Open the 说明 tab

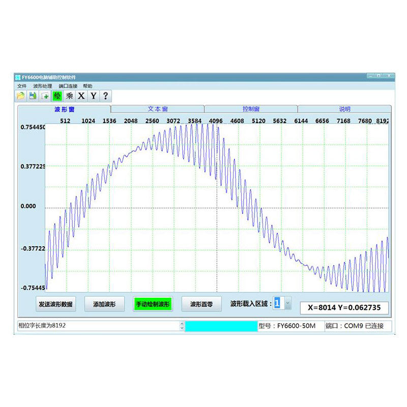pyautogui.click(x=344, y=109)
